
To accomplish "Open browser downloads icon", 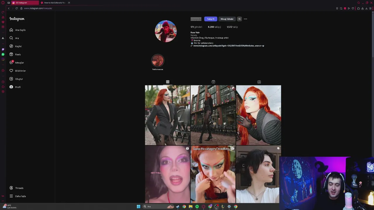I will tap(366, 8).
